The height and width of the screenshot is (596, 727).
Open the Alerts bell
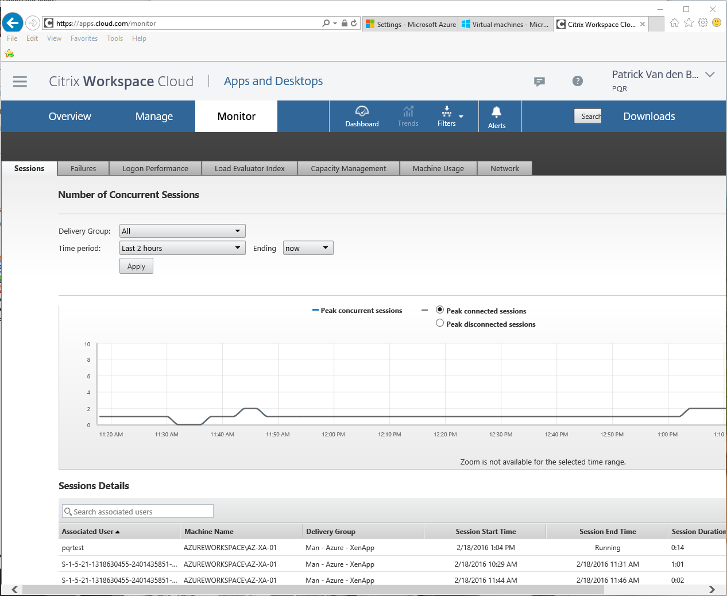pos(497,117)
